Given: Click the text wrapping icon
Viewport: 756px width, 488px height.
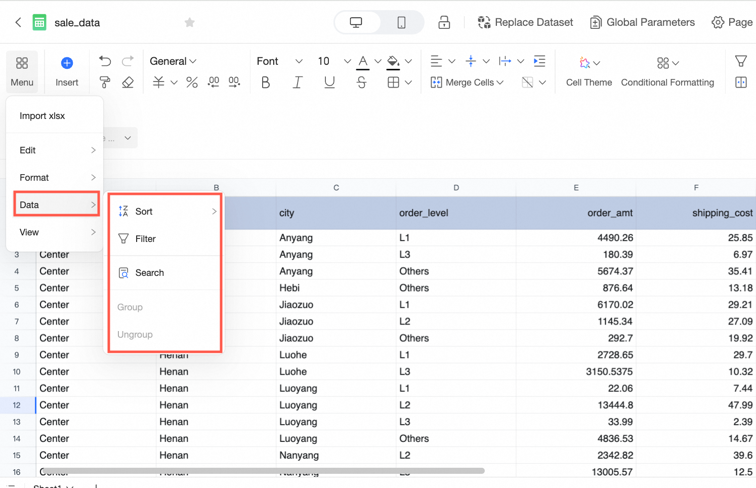Looking at the screenshot, I should click(505, 61).
